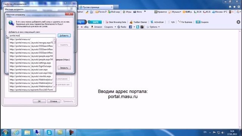Open security toolbar settings gear
Image resolution: width=242 pixels, height=136 pixels.
[x=239, y=22]
